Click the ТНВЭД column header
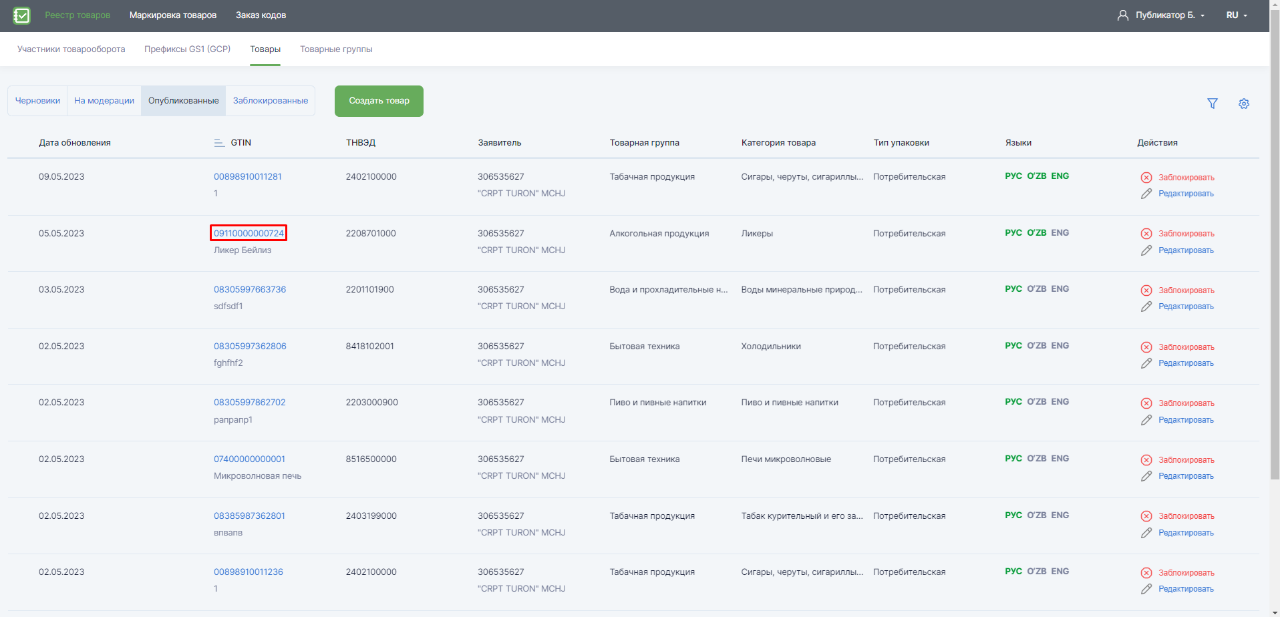 [361, 143]
